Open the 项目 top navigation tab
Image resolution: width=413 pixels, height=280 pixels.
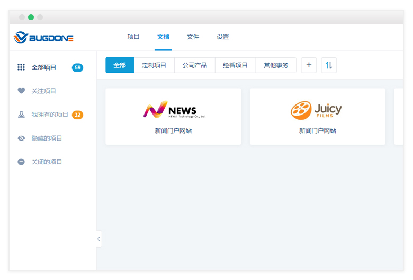pyautogui.click(x=133, y=37)
